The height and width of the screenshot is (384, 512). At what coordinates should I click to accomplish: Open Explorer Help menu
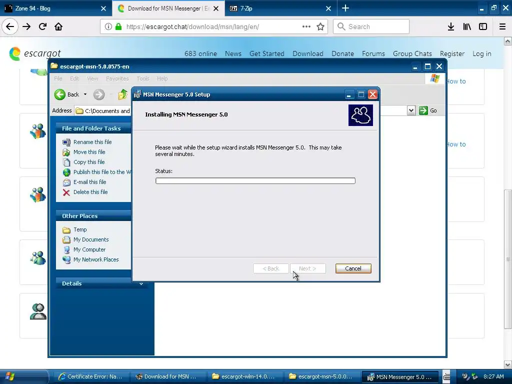click(162, 78)
